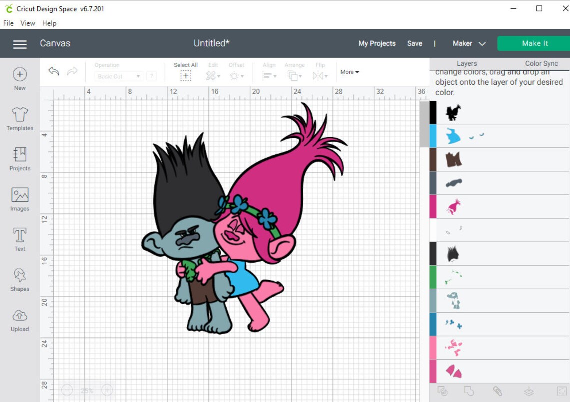The height and width of the screenshot is (402, 570).
Task: Click the canvas vertical scrollbar
Action: [424, 124]
